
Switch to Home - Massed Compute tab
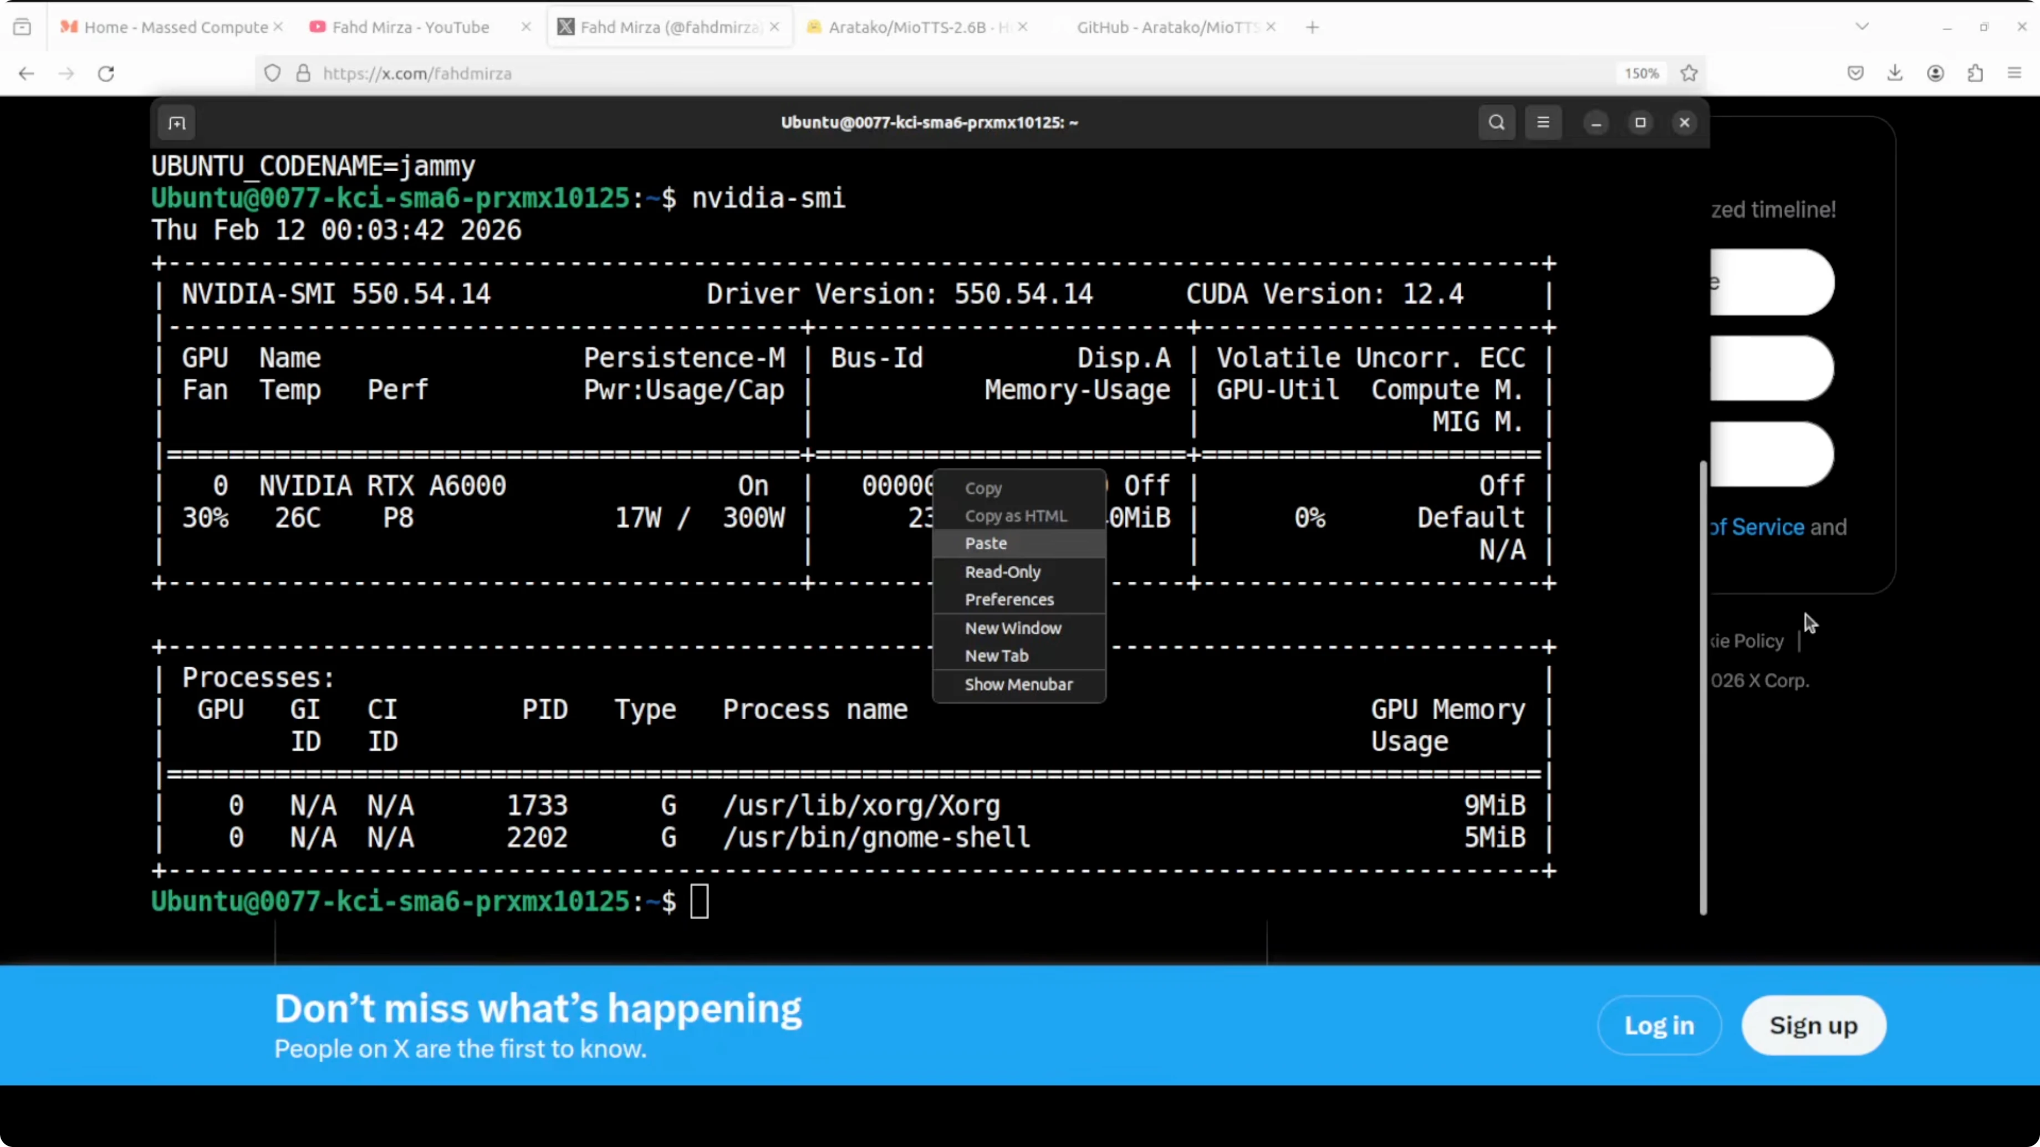(175, 27)
